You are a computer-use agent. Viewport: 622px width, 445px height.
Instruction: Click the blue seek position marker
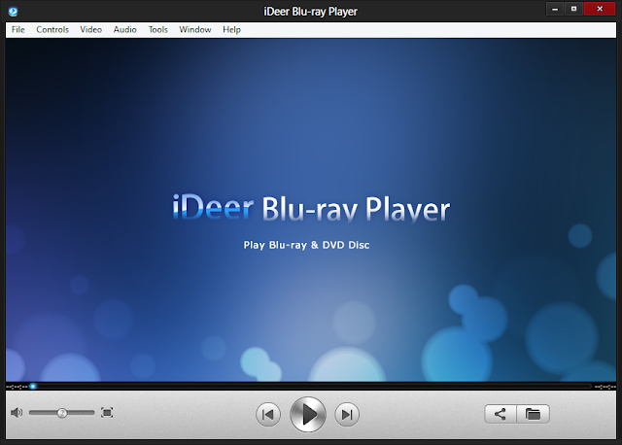(33, 386)
